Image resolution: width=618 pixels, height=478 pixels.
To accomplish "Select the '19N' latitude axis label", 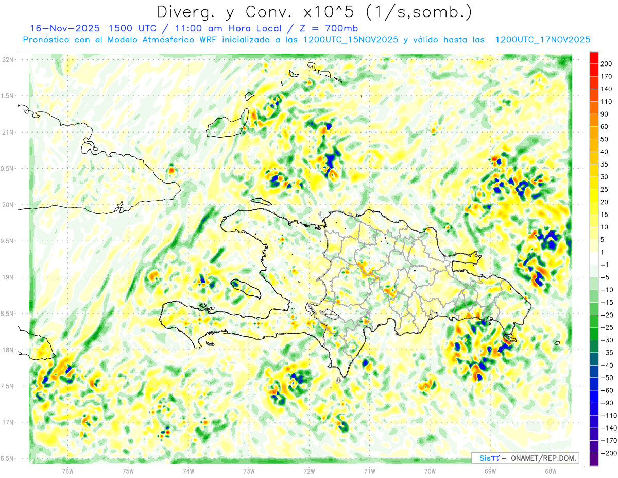I will (8, 277).
